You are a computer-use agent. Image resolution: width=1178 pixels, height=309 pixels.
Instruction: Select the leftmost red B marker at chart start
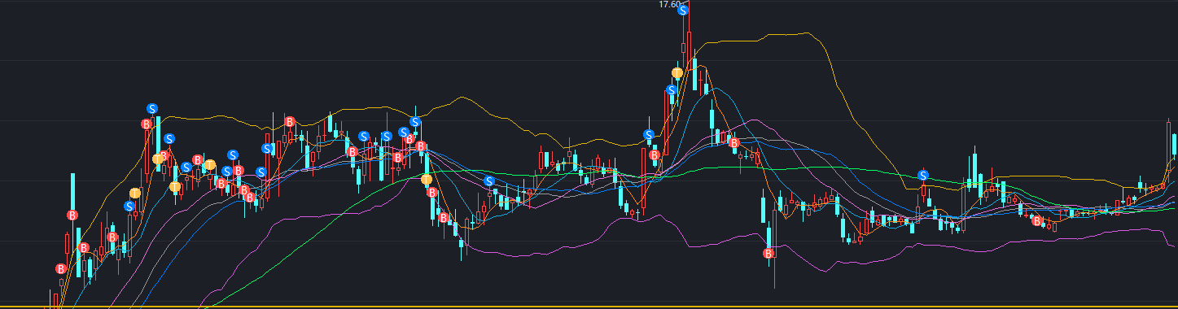60,269
